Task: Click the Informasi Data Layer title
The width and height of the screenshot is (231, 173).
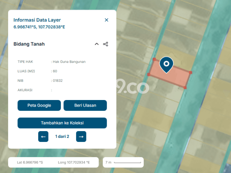Action: (x=37, y=20)
